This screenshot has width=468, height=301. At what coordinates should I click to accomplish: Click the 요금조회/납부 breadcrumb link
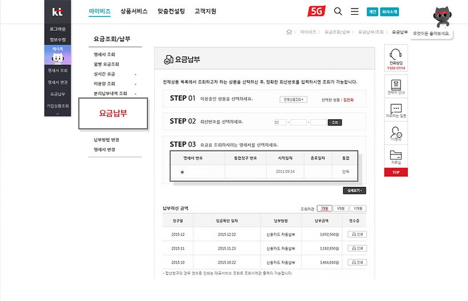[x=337, y=32]
